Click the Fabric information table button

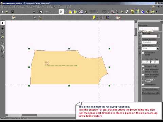pos(151,93)
